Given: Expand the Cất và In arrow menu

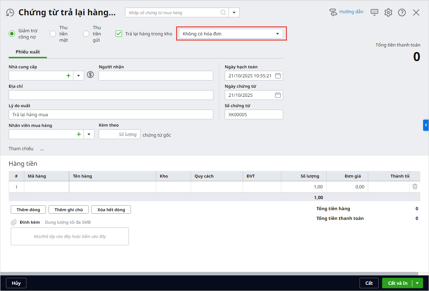Looking at the screenshot, I should coord(418,283).
